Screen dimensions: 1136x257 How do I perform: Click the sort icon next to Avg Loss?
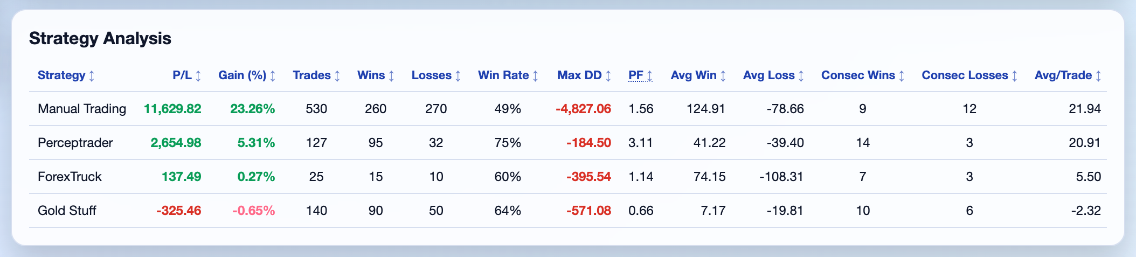(x=801, y=76)
